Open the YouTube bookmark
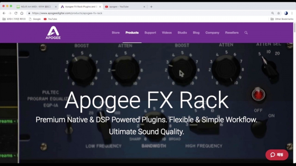This screenshot has width=296, height=166. (x=50, y=19)
